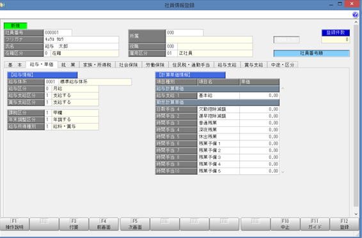Register with the F12 登録 button
This screenshot has height=238, width=362.
(x=345, y=224)
